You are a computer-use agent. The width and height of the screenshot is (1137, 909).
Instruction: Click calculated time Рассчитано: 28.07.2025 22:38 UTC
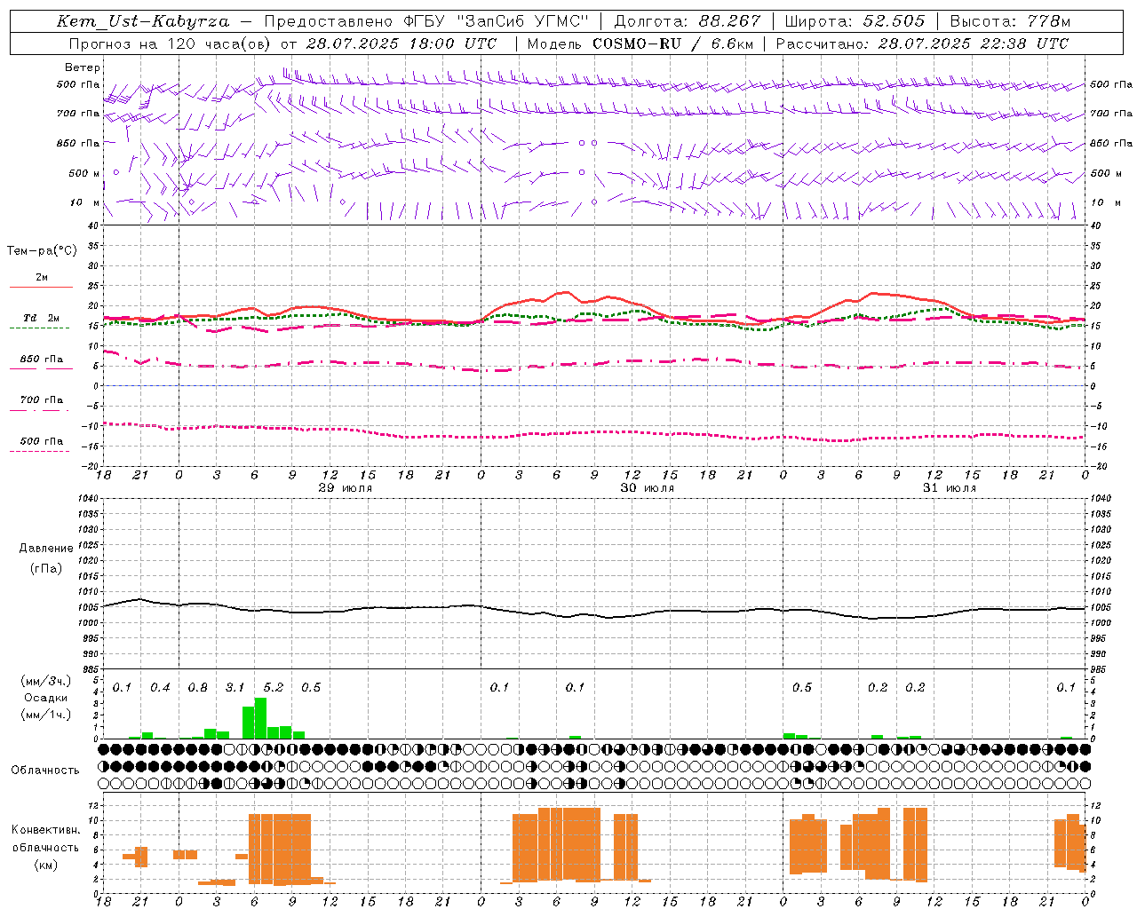(x=922, y=43)
